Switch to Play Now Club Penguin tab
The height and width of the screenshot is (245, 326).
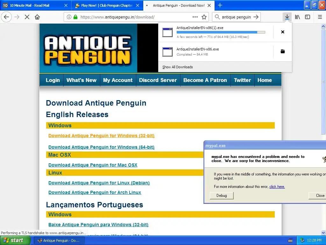coord(107,5)
